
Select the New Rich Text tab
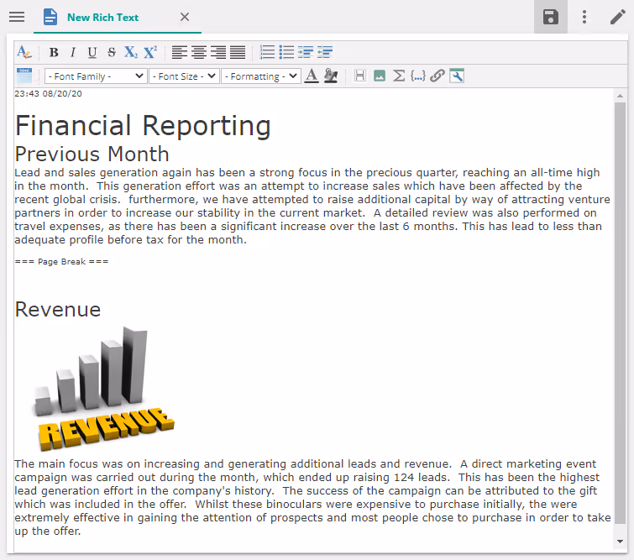[102, 17]
